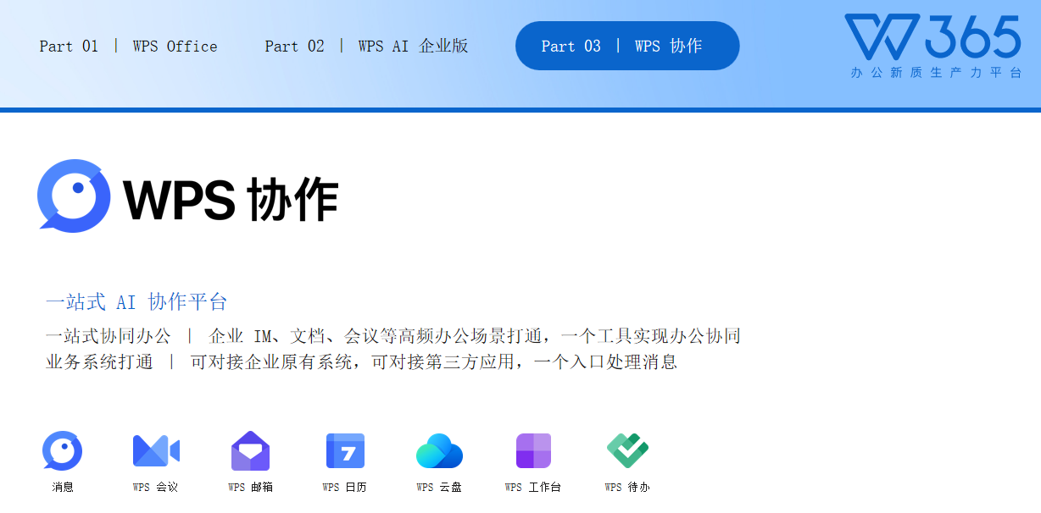This screenshot has width=1041, height=513.
Task: Click the 办公新质生产力平台 tagline
Action: 937,73
